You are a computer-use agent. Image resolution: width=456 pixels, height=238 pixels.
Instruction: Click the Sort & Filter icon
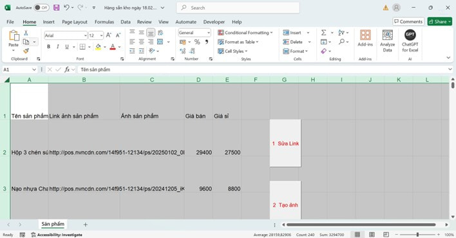coord(341,33)
